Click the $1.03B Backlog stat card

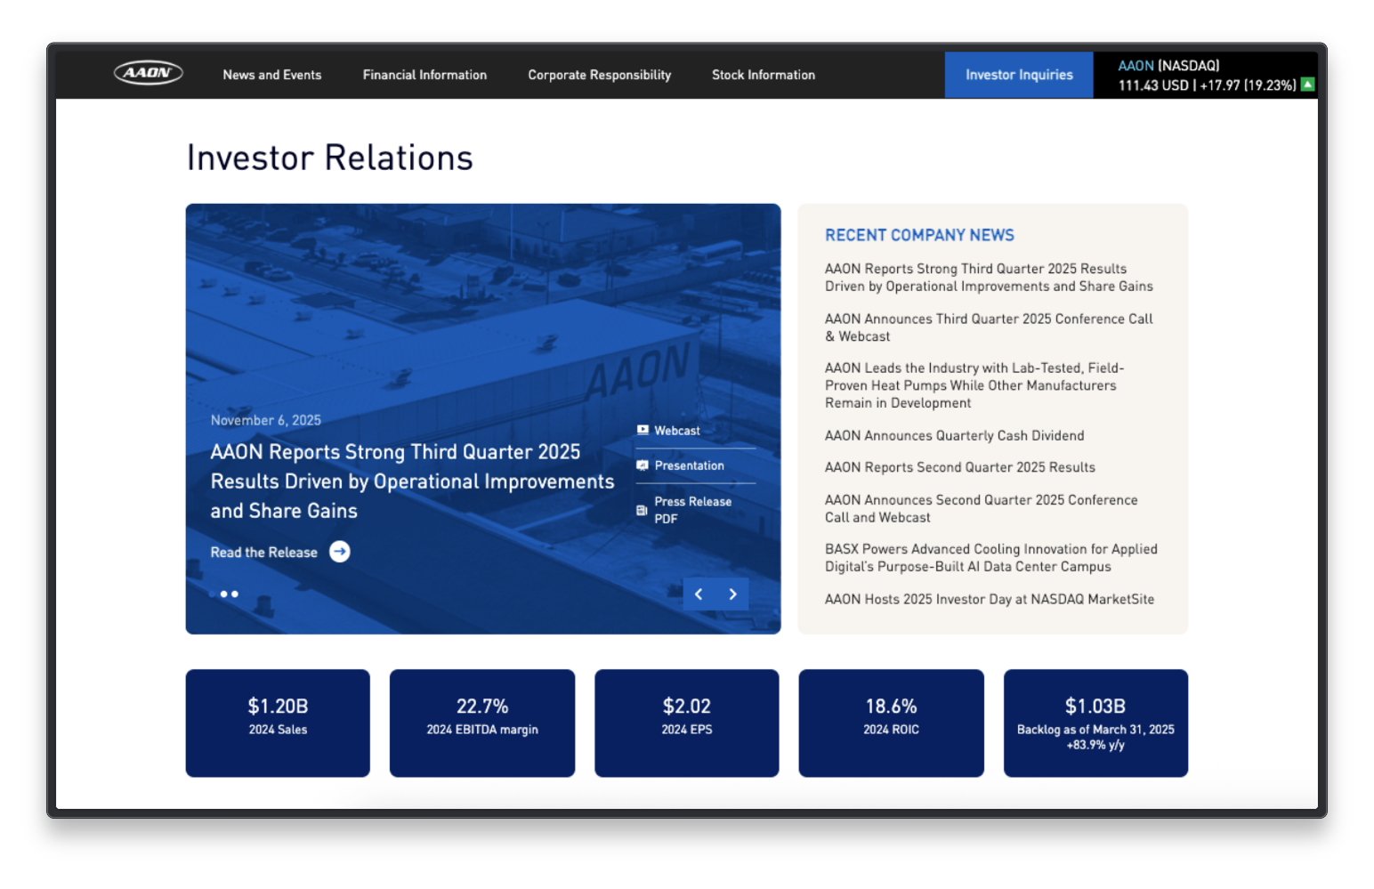point(1095,723)
